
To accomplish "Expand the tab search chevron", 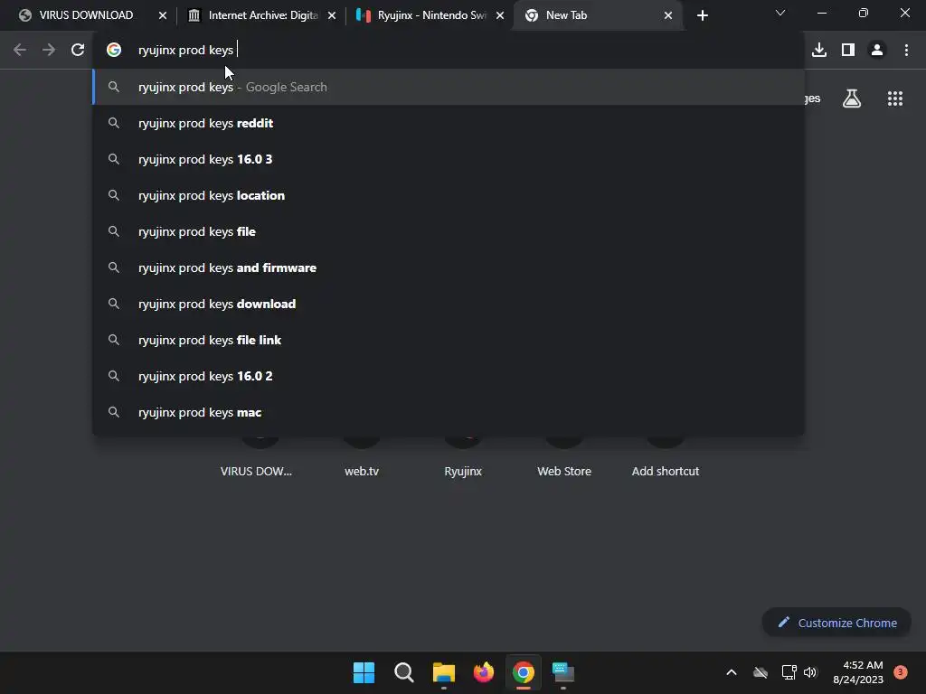I will pos(780,13).
